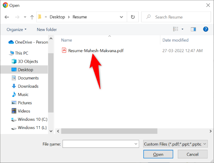Click the Documents page icon
The height and width of the screenshot is (163, 214).
pos(14,78)
